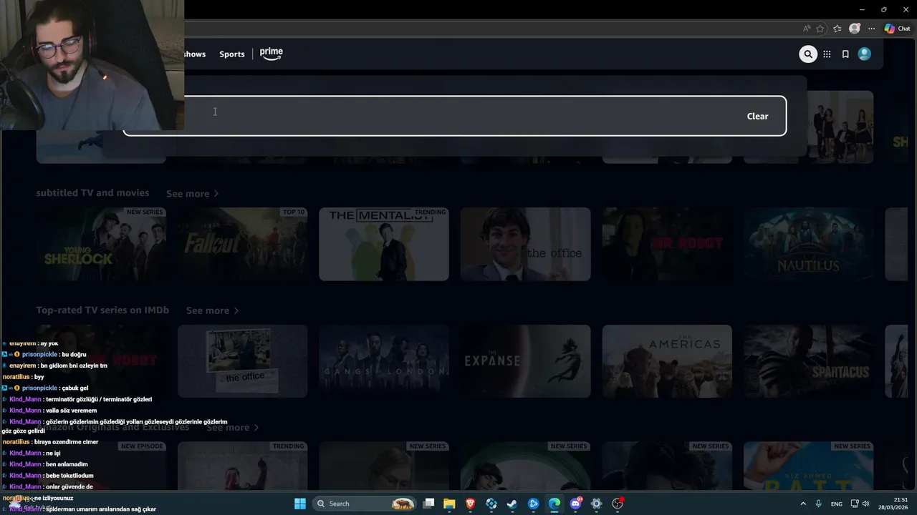Open the network and volume quick settings
The height and width of the screenshot is (515, 917).
(x=860, y=504)
